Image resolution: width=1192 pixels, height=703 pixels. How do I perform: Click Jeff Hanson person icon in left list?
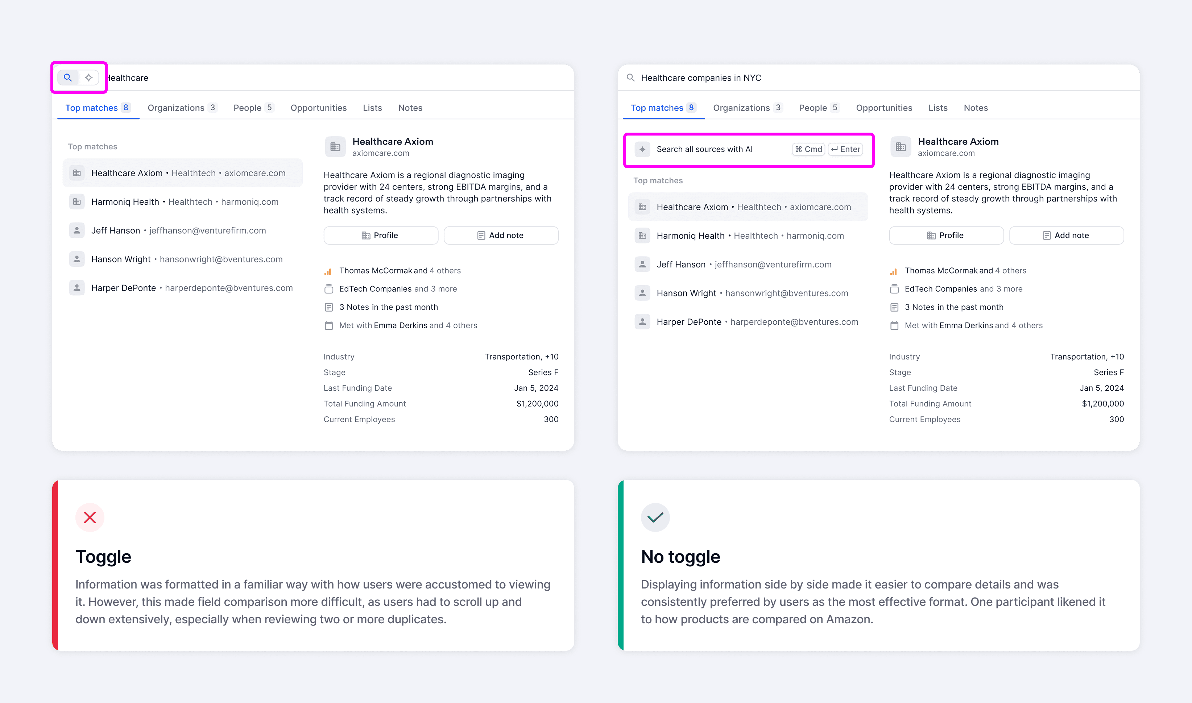[x=77, y=230]
